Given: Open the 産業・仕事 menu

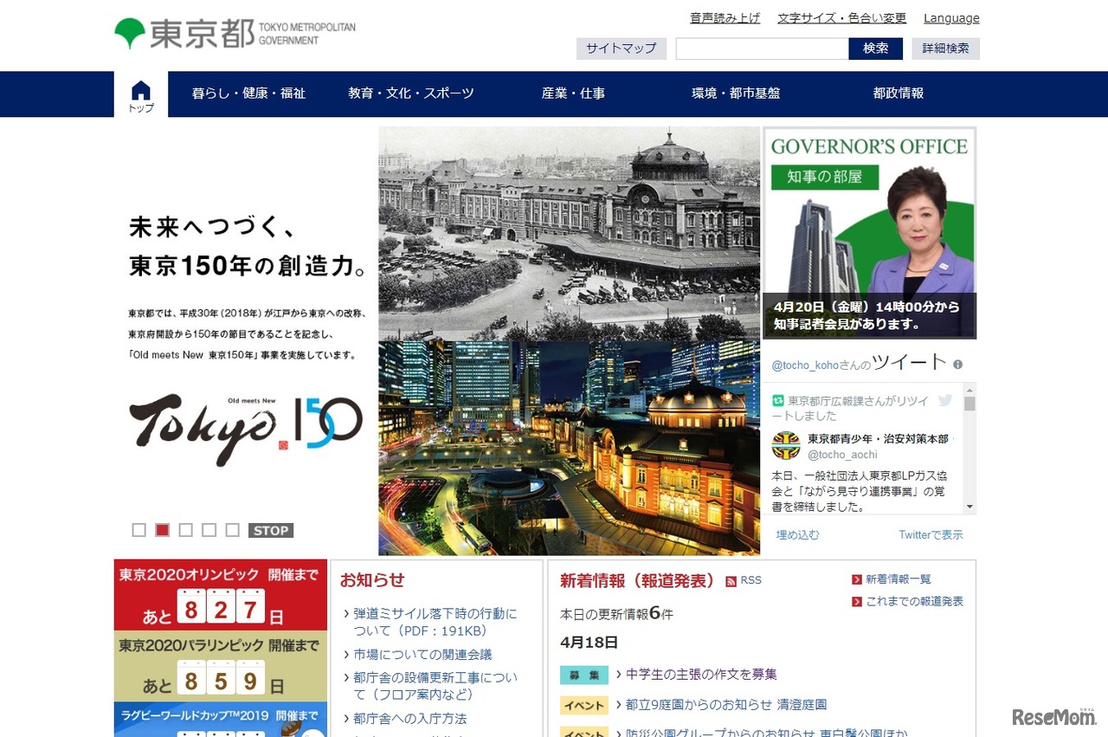Looking at the screenshot, I should click(x=573, y=94).
